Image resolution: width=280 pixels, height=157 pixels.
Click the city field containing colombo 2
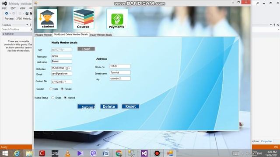pos(120,78)
